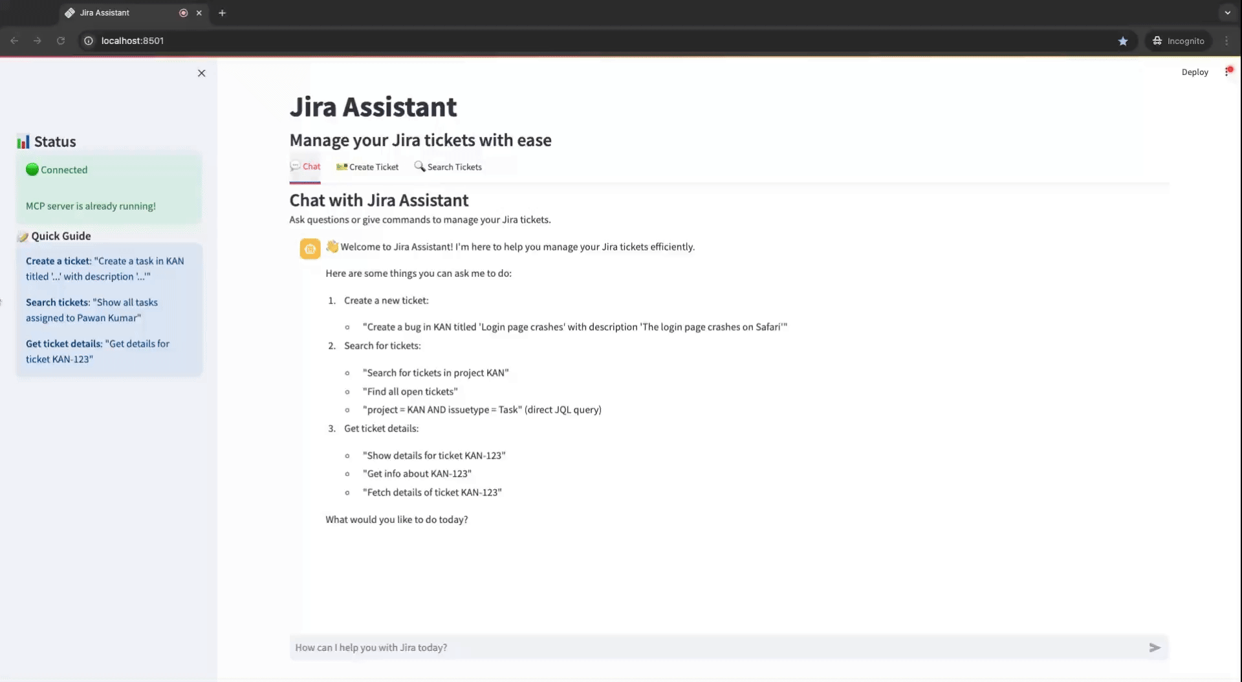This screenshot has width=1242, height=682.
Task: Click the Deploy button
Action: pos(1195,71)
